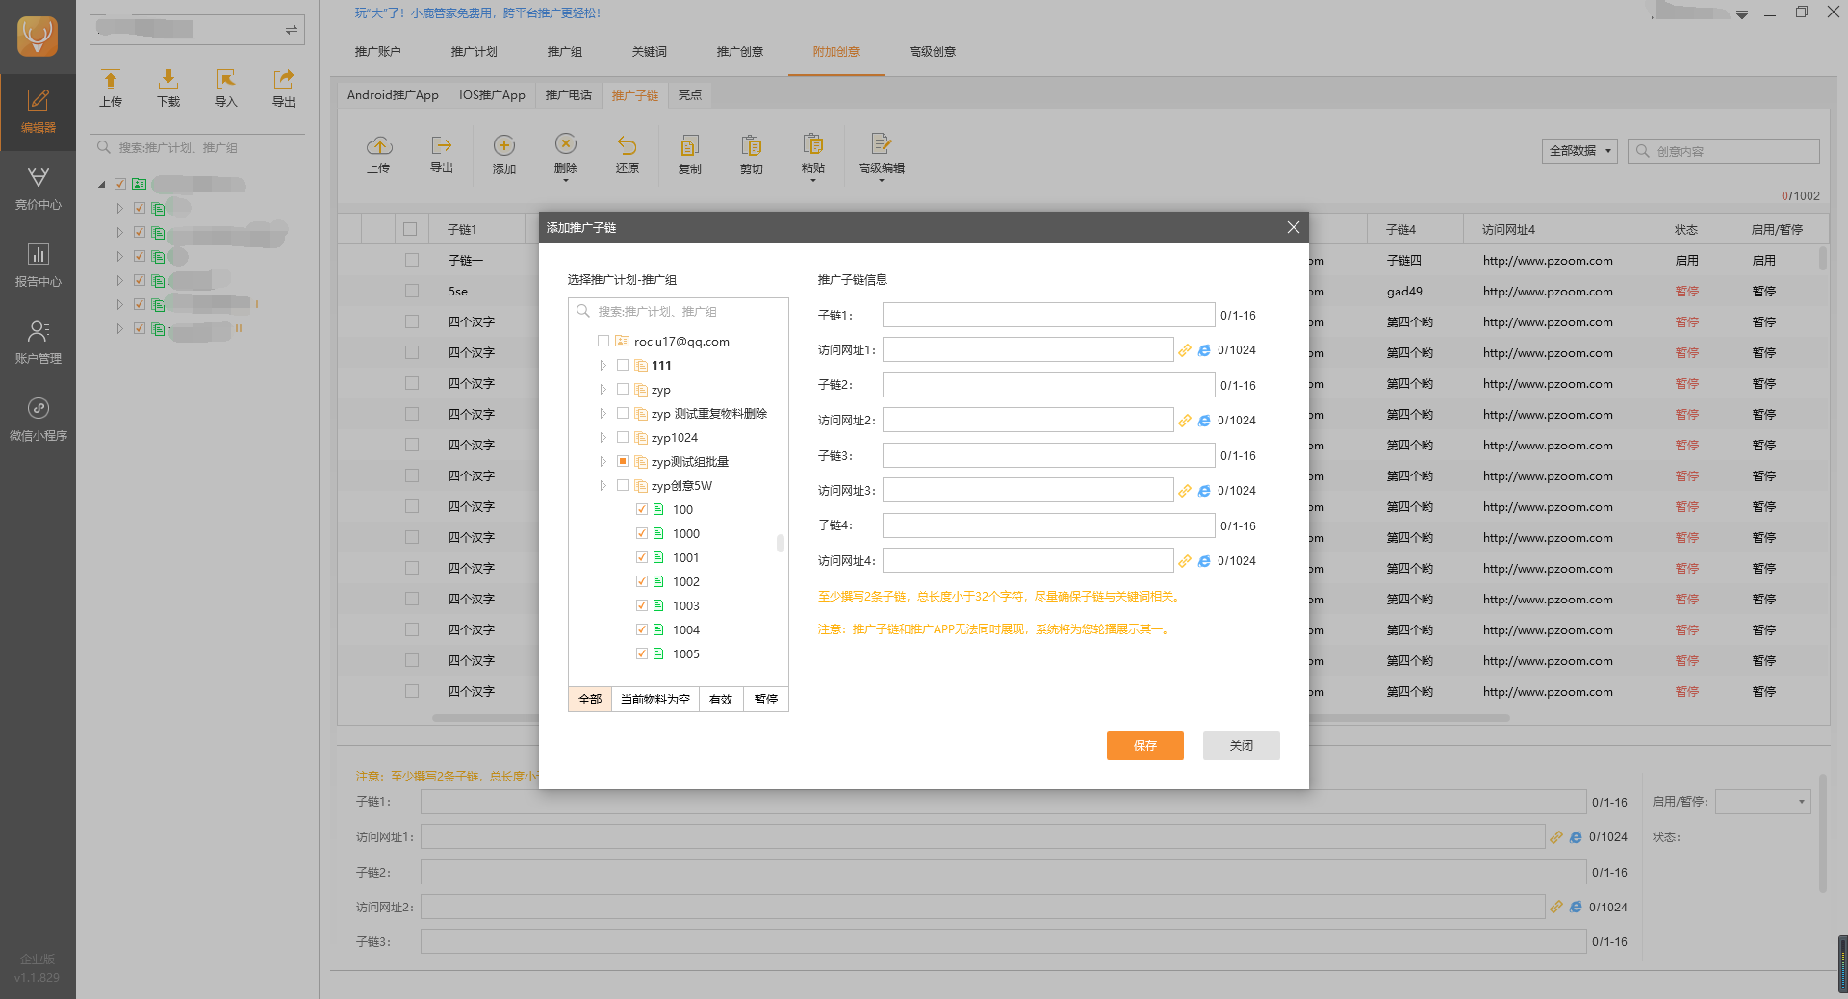Click the top promo link about 小鹿管家

pos(477,13)
